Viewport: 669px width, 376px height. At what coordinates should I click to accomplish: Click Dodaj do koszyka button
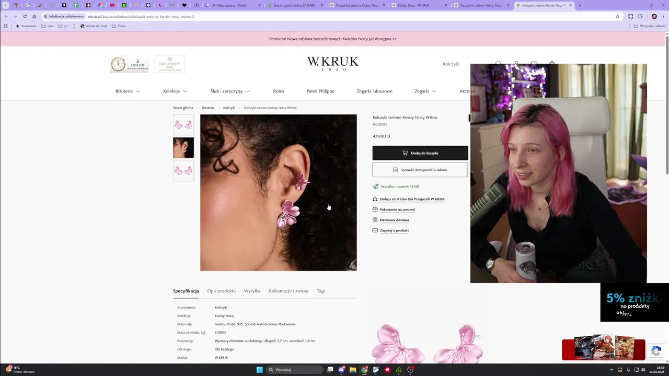[x=420, y=153]
